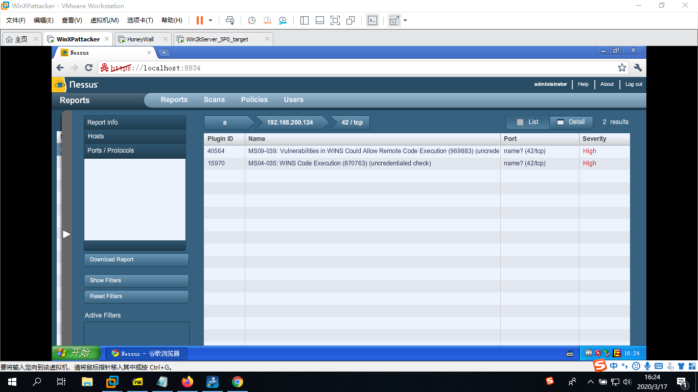Switch to Unity mode using overlapping windows icon
698x392 pixels.
tap(351, 20)
